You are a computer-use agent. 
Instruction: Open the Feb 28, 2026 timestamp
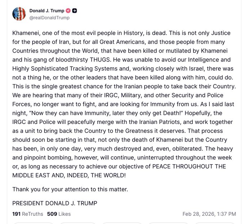209,214
